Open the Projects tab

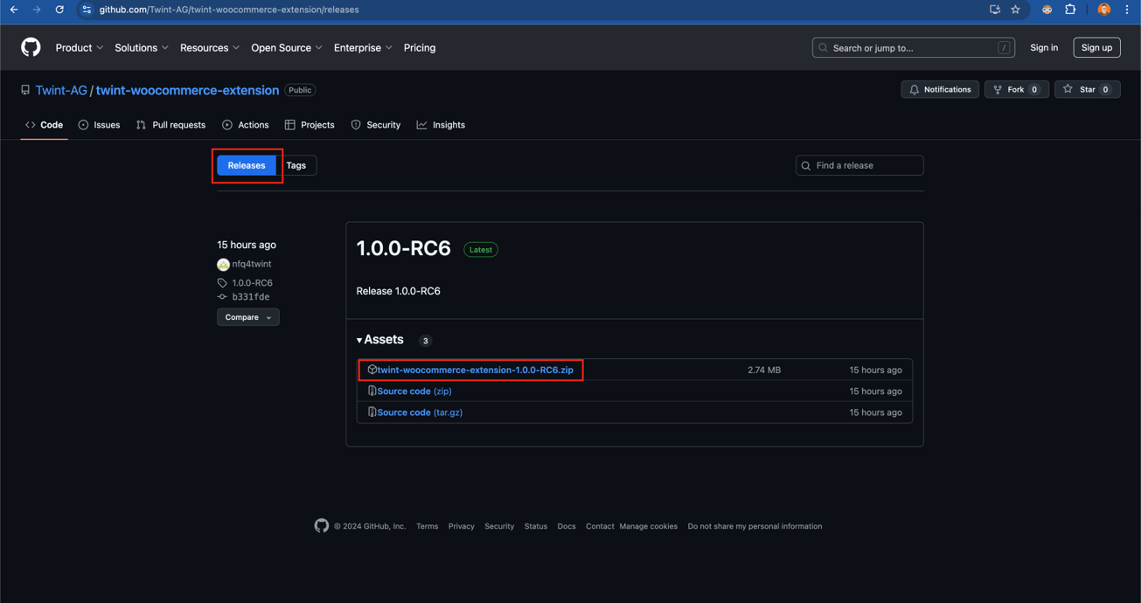[x=310, y=125]
